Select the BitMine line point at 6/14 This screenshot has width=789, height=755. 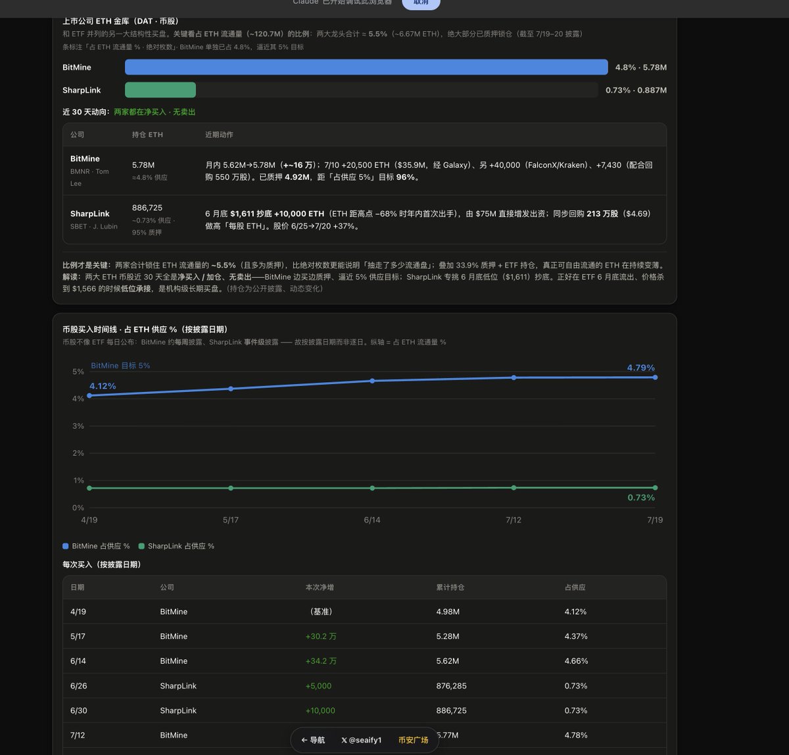[372, 381]
